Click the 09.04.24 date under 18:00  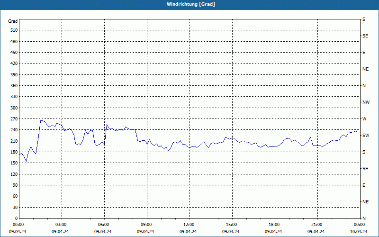pos(273,231)
